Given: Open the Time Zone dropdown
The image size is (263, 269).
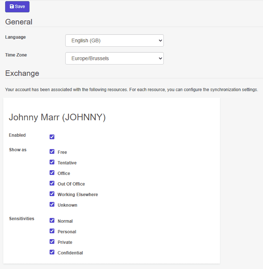Looking at the screenshot, I should pos(114,58).
